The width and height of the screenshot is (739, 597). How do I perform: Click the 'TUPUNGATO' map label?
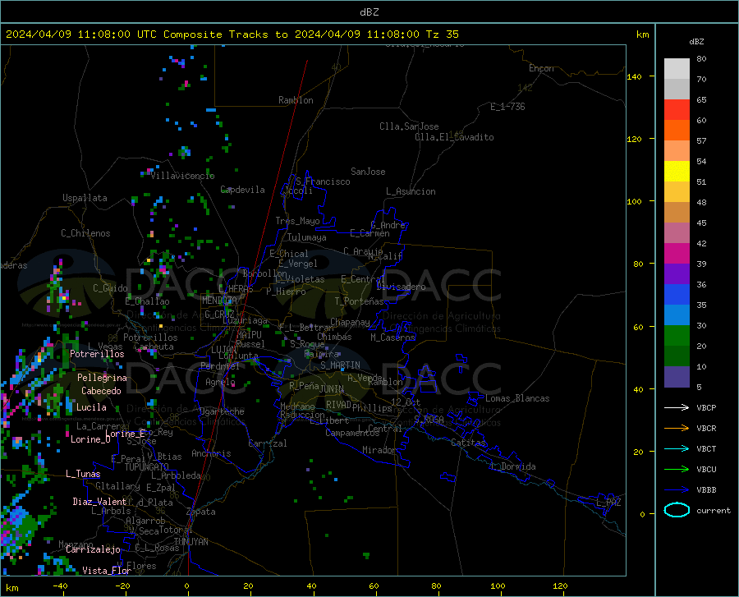click(147, 467)
